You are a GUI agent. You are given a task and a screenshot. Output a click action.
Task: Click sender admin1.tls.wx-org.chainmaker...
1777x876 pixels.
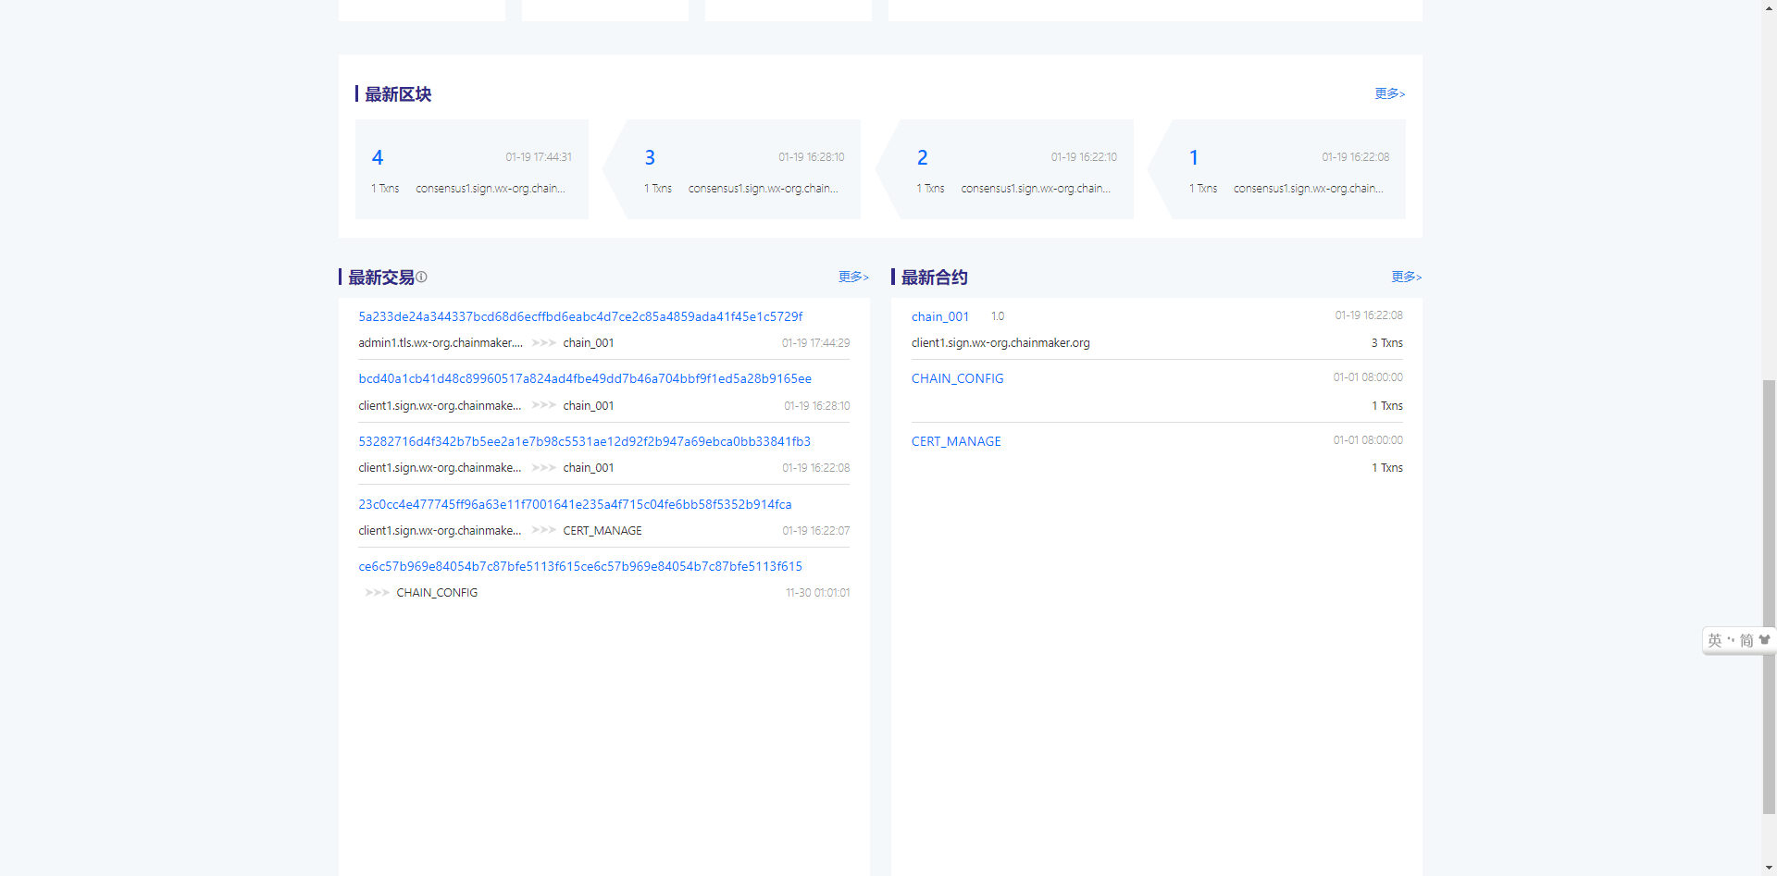coord(441,342)
